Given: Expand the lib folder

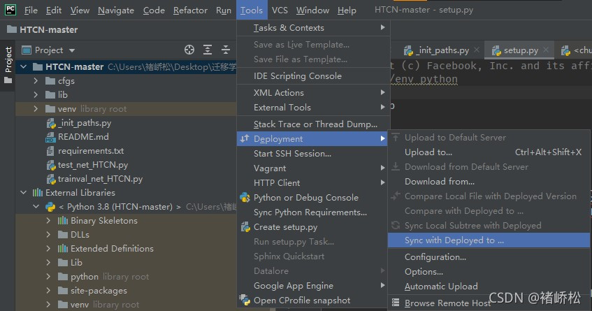Looking at the screenshot, I should [x=36, y=95].
